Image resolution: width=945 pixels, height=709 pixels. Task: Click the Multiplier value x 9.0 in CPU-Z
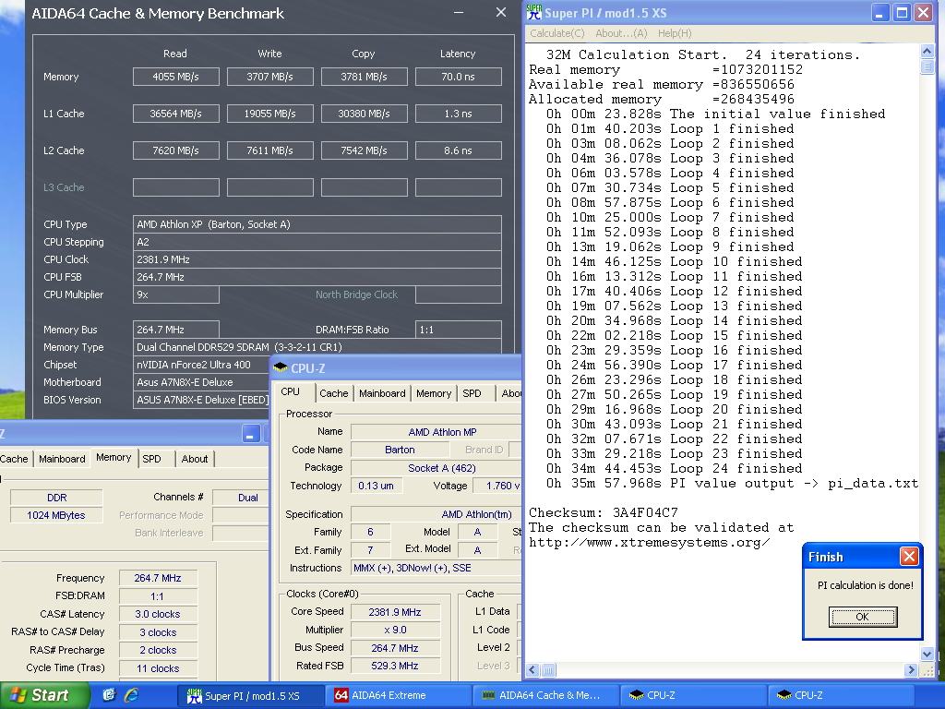(x=395, y=630)
